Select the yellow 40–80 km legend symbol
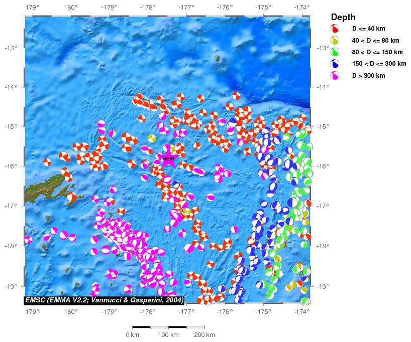 (335, 41)
